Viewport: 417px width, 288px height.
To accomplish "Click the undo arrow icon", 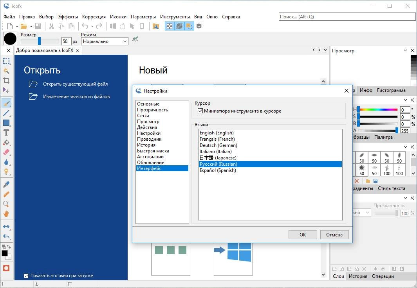I will coord(85,26).
